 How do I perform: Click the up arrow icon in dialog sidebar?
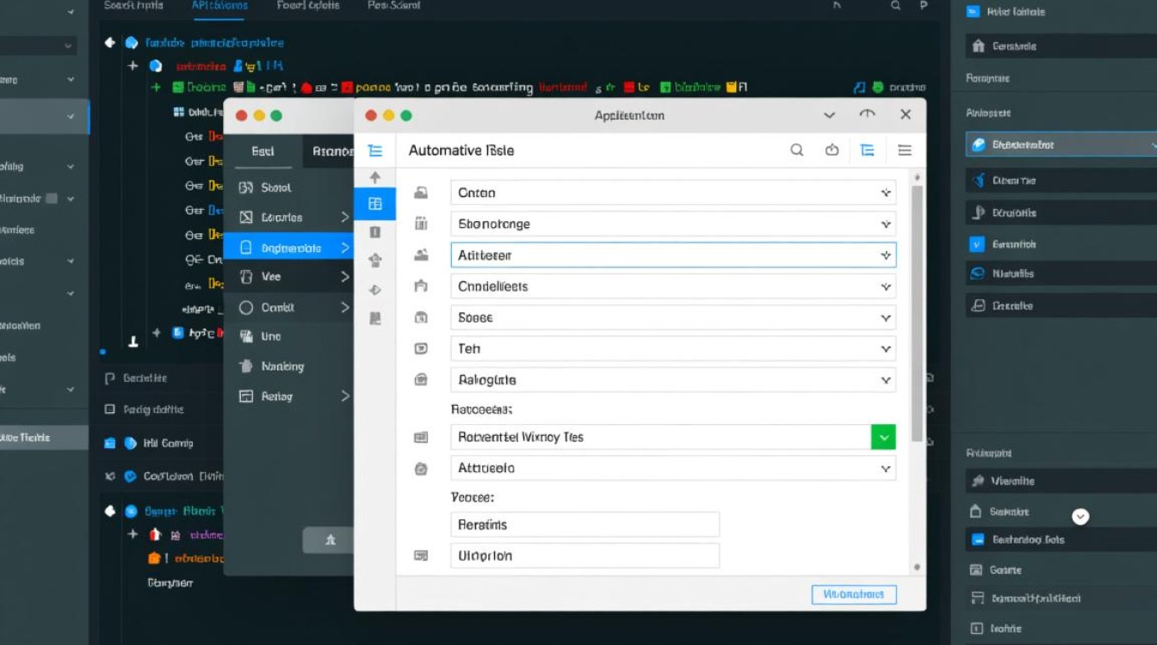(375, 177)
